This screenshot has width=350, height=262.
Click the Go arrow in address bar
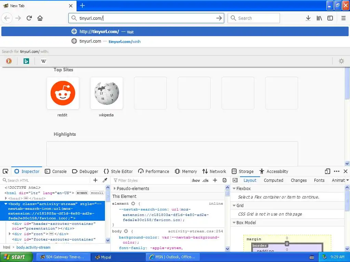pos(219,18)
